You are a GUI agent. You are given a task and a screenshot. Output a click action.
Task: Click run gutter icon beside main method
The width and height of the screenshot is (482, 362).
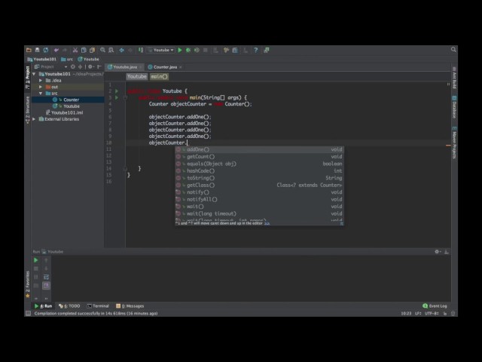pyautogui.click(x=117, y=97)
